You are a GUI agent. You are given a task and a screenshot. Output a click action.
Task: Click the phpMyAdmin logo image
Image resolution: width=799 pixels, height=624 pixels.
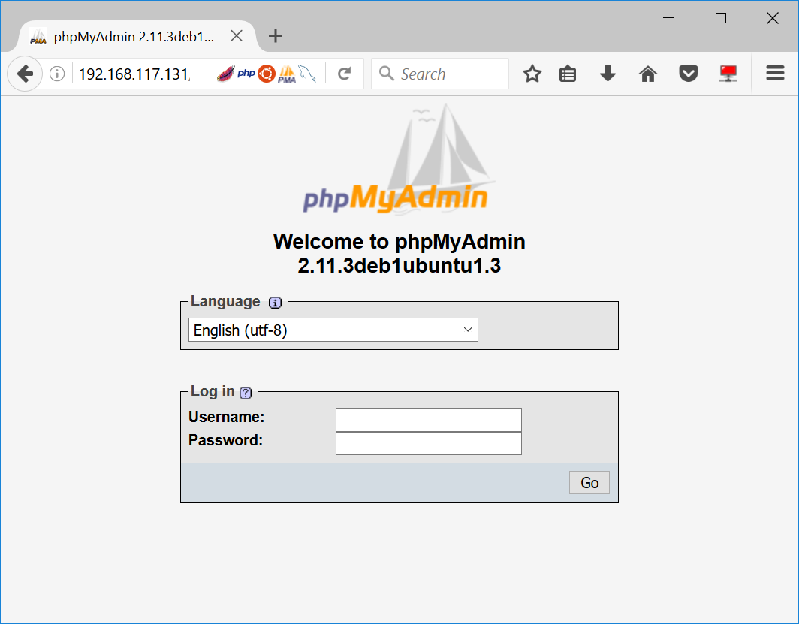pyautogui.click(x=399, y=158)
